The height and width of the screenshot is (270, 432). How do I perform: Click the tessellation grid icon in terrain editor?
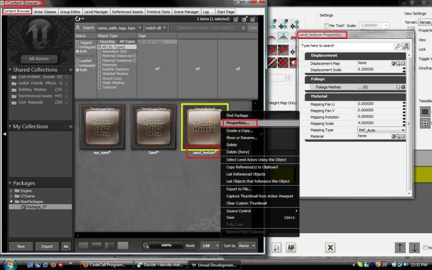click(425, 111)
